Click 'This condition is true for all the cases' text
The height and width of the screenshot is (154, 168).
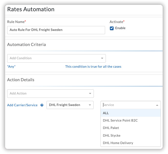[93, 67]
